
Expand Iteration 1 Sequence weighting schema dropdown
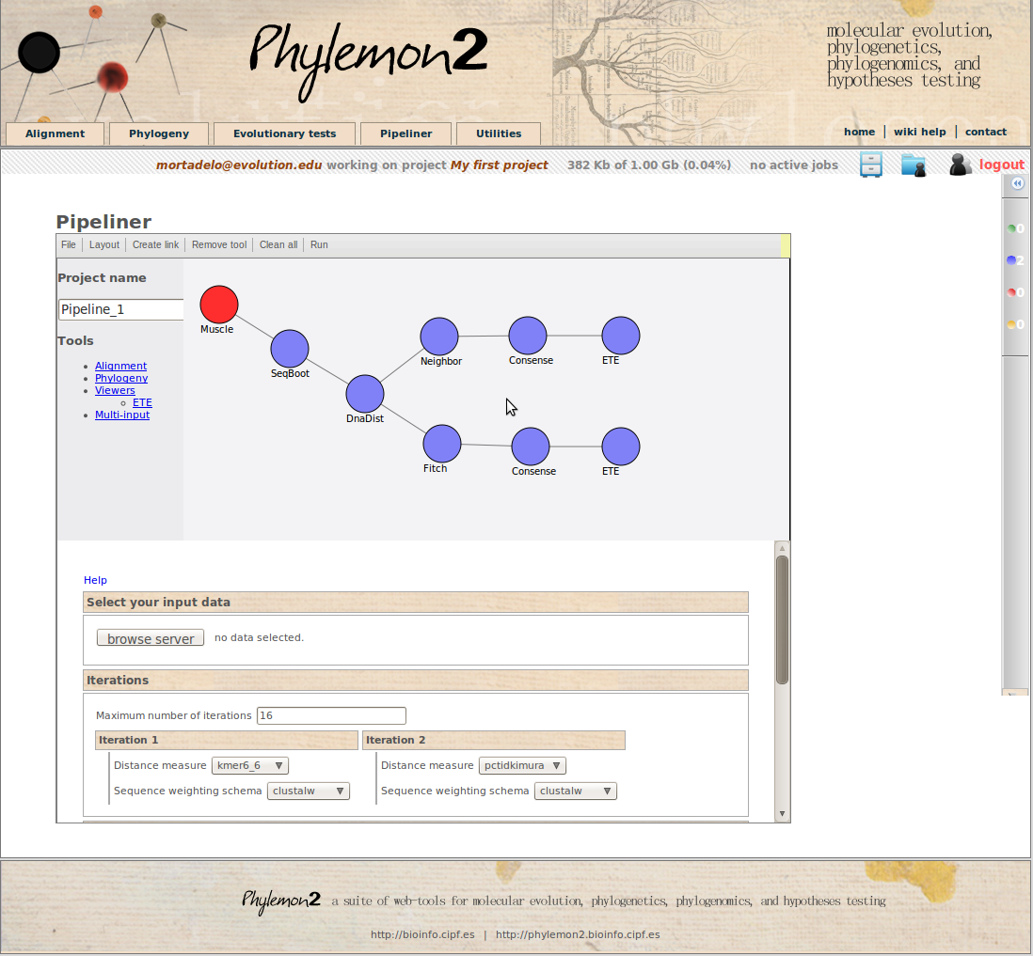(309, 791)
